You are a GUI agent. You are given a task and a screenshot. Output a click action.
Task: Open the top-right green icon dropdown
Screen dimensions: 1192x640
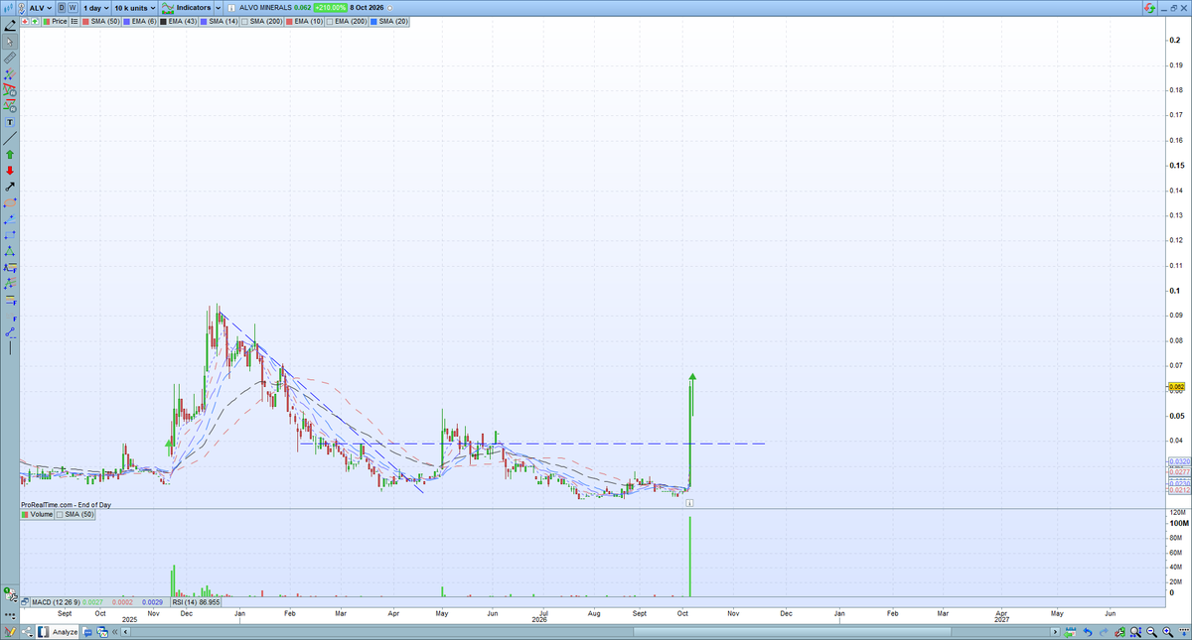[1149, 7]
